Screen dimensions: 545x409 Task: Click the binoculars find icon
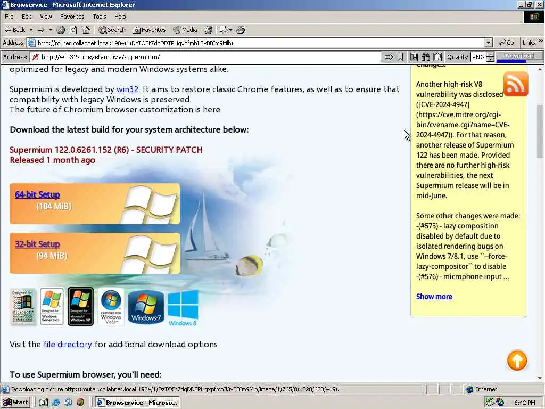(x=426, y=57)
